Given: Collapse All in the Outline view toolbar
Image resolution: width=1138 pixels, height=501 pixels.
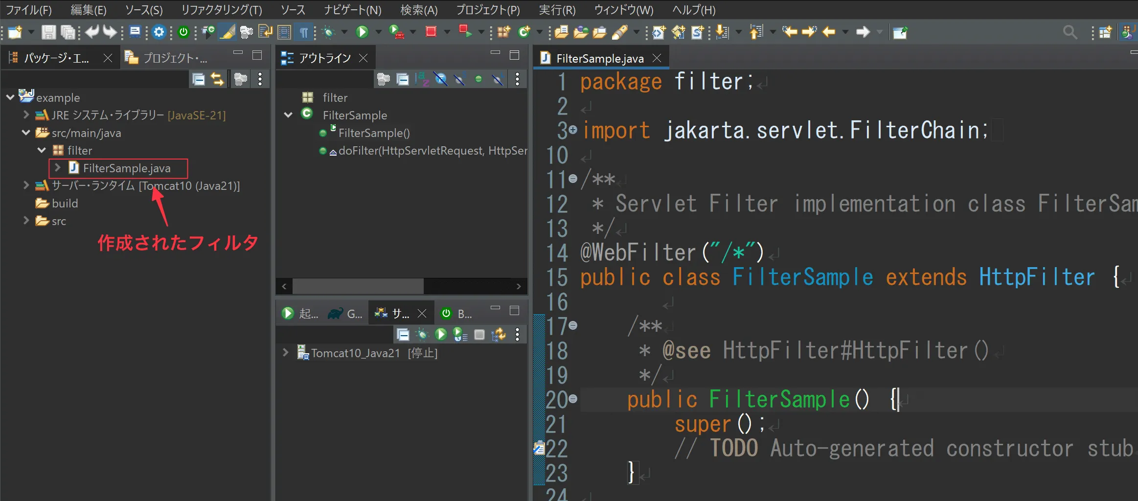Looking at the screenshot, I should (403, 79).
